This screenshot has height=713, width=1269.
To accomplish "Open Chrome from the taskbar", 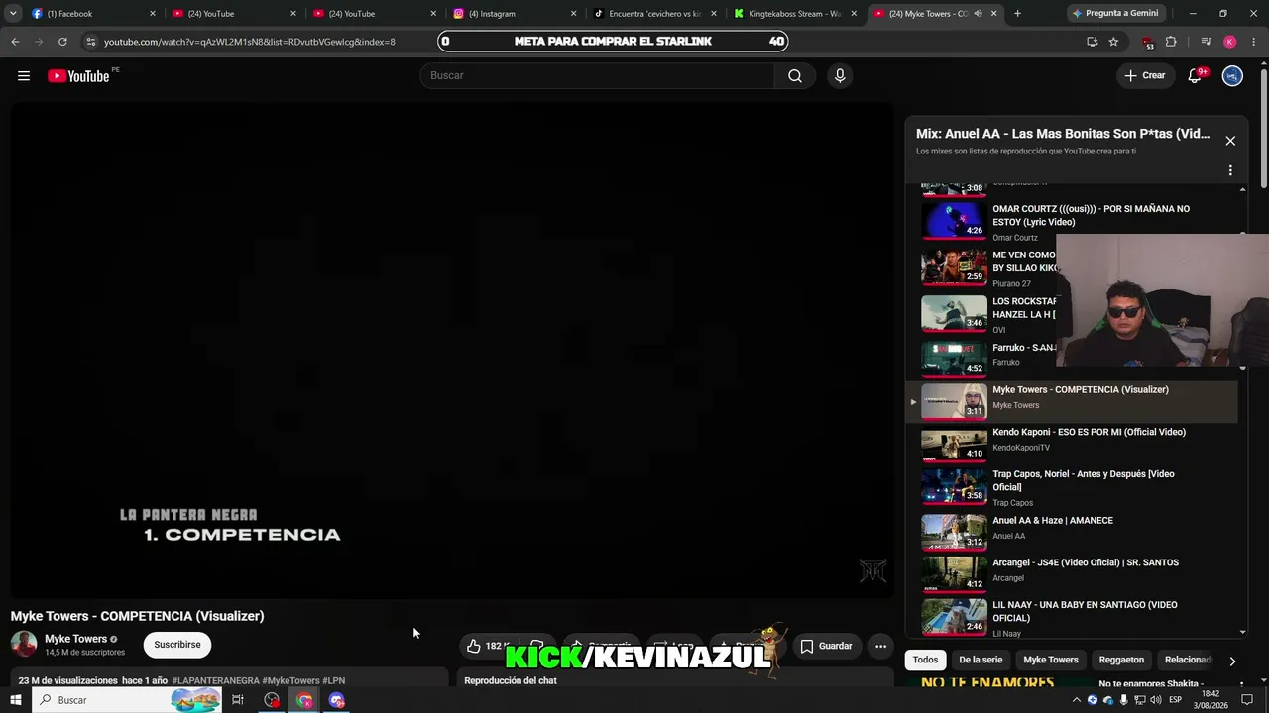I will pyautogui.click(x=304, y=700).
